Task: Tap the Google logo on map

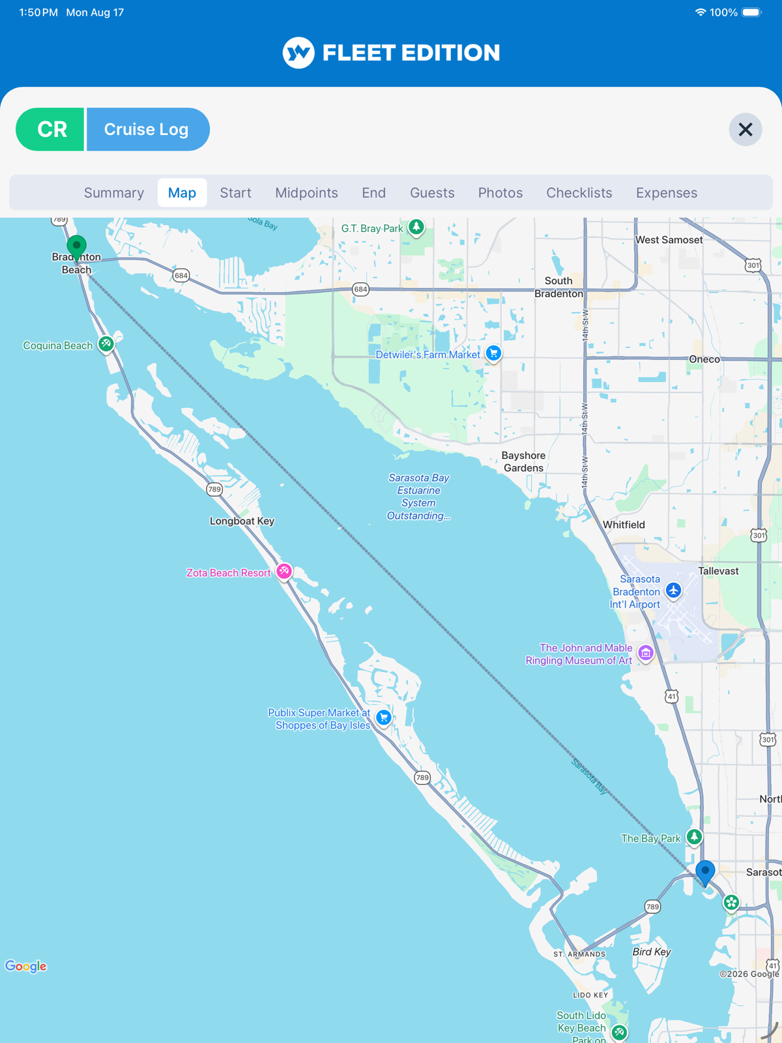Action: 26,966
